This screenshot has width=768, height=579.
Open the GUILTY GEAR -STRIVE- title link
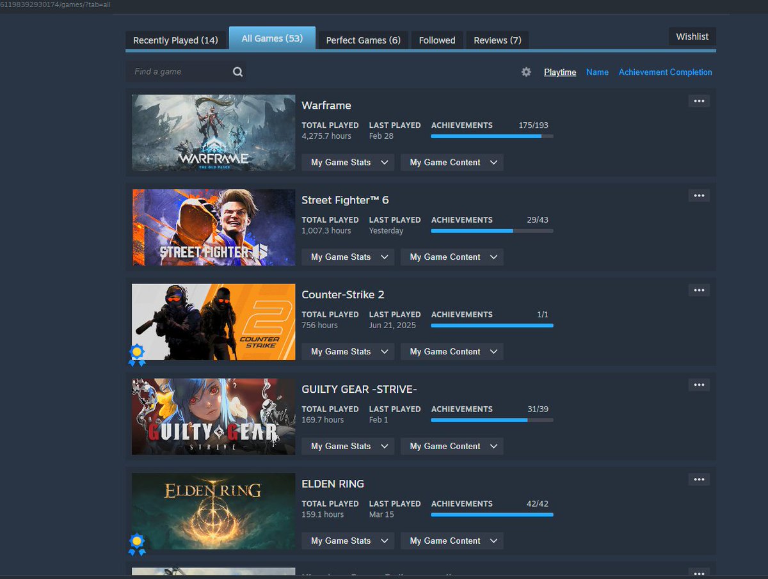pos(359,390)
